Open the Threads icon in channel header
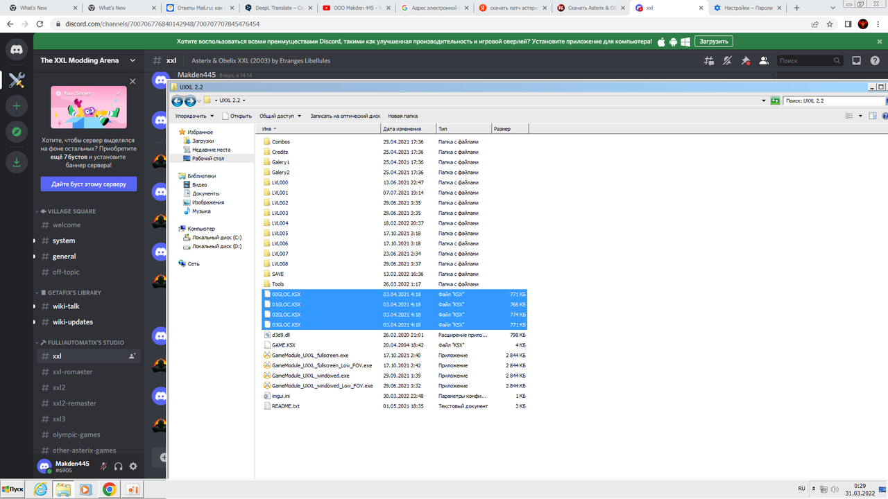888x499 pixels. tap(708, 60)
